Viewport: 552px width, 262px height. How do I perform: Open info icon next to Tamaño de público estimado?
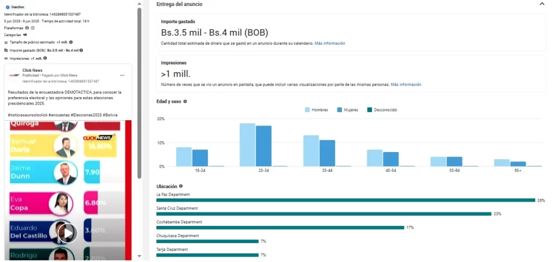coord(71,42)
